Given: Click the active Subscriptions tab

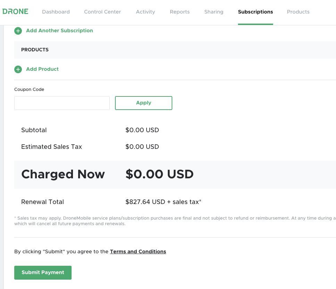Looking at the screenshot, I should [x=255, y=12].
